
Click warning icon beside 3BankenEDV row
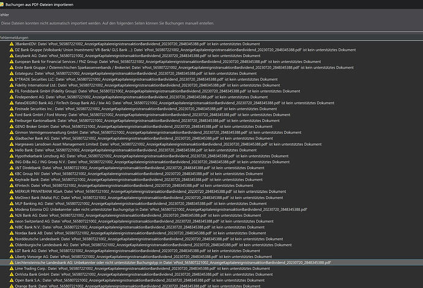click(x=11, y=44)
